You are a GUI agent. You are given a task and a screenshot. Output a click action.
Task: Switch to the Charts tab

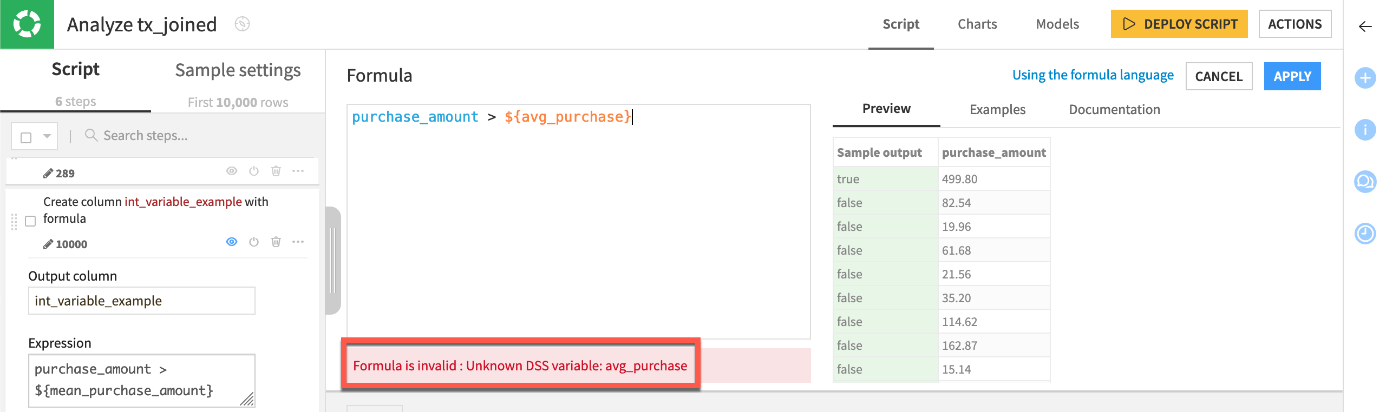click(x=977, y=24)
